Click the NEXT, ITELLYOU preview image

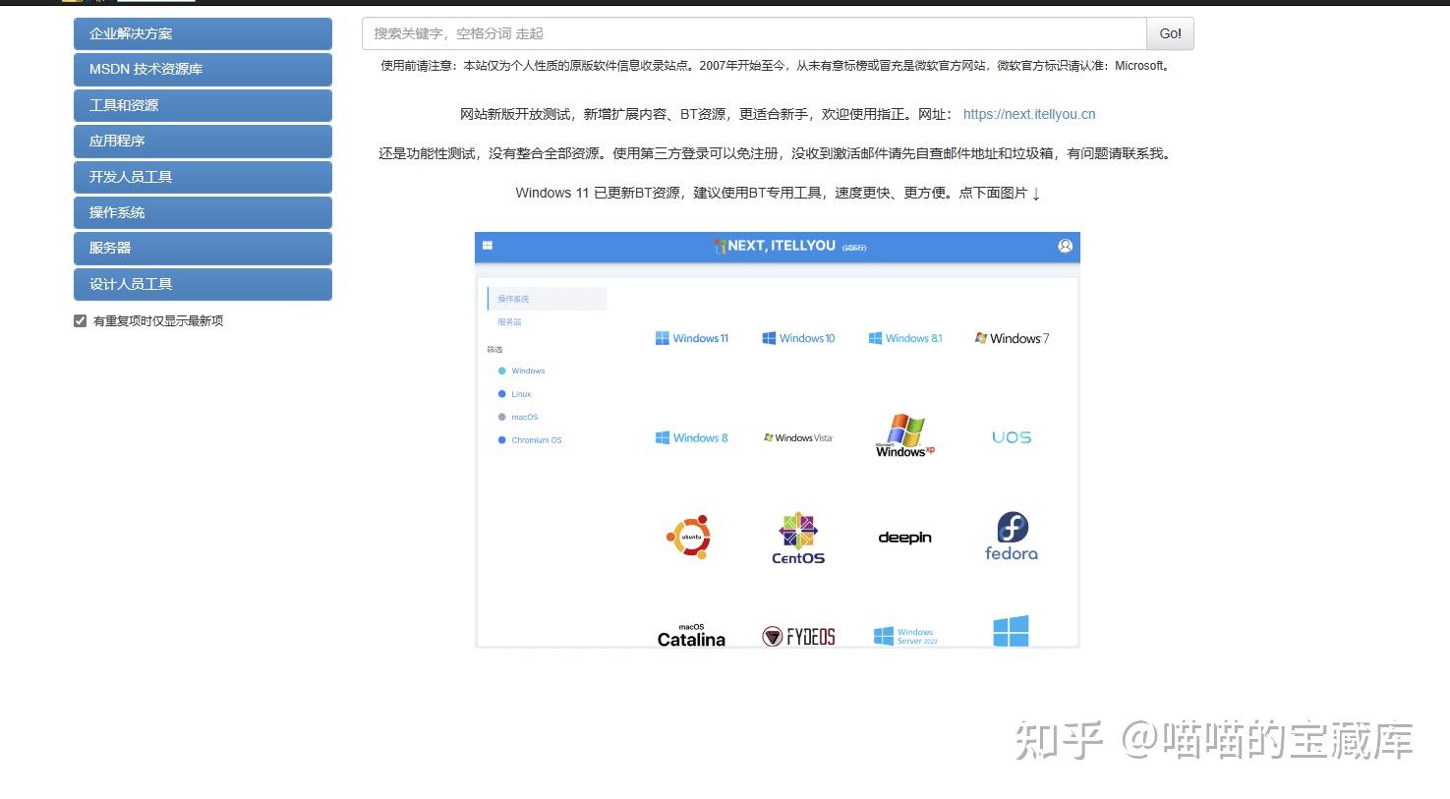pyautogui.click(x=778, y=440)
